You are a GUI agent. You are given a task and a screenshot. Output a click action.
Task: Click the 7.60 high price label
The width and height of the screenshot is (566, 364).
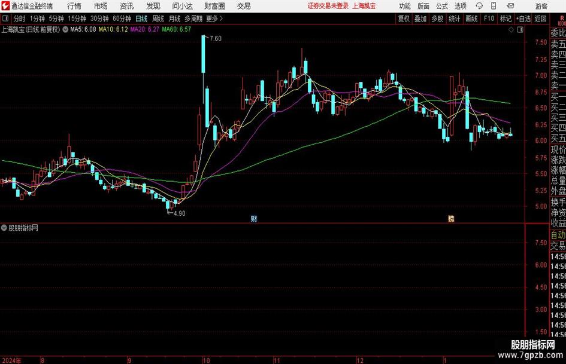[x=216, y=38]
